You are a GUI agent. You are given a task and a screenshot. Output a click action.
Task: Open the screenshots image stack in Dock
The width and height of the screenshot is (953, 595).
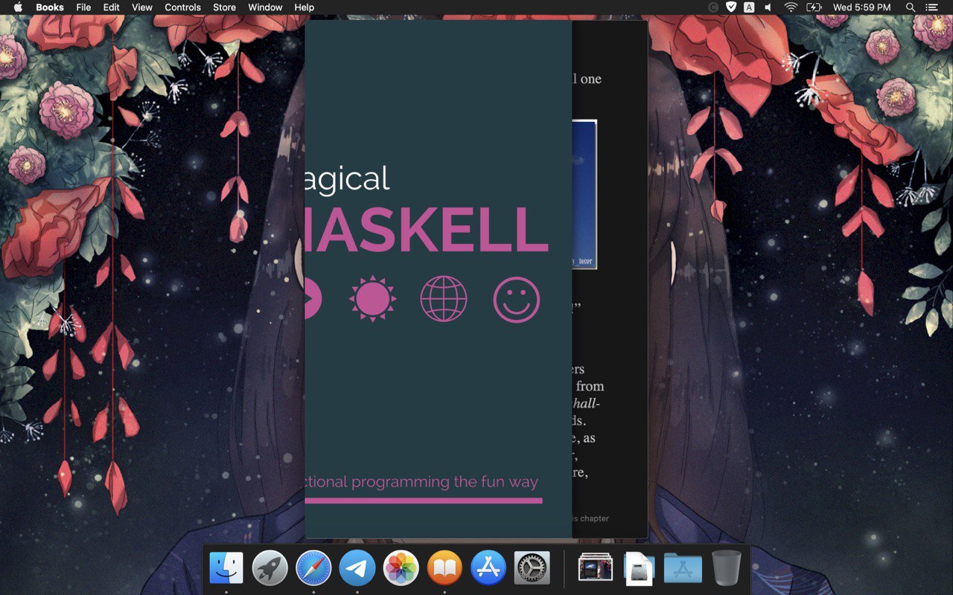(596, 567)
